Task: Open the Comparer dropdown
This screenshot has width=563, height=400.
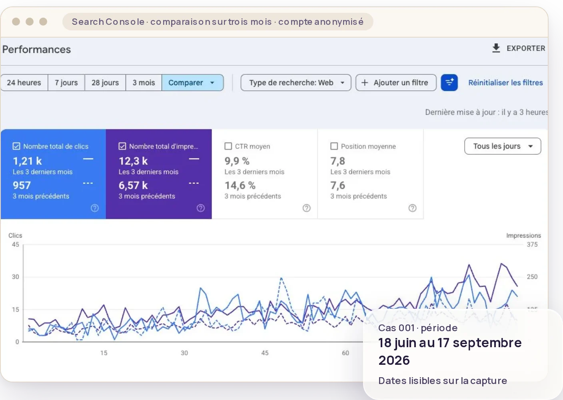Action: (x=192, y=82)
